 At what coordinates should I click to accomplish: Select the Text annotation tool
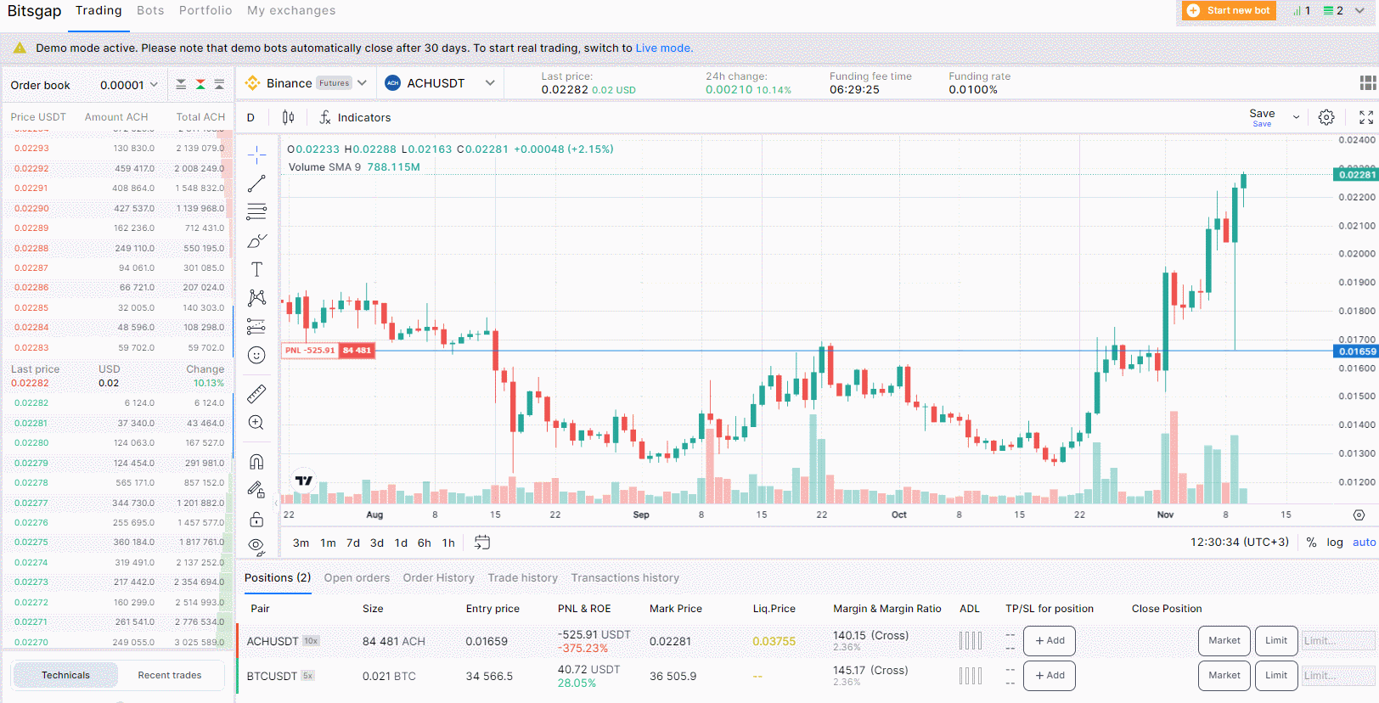[x=256, y=269]
